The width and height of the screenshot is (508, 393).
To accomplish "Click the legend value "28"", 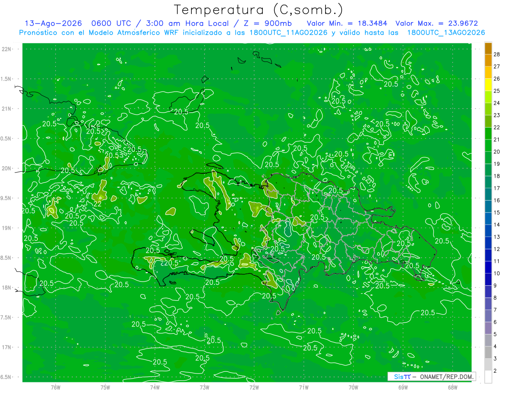I will click(497, 54).
